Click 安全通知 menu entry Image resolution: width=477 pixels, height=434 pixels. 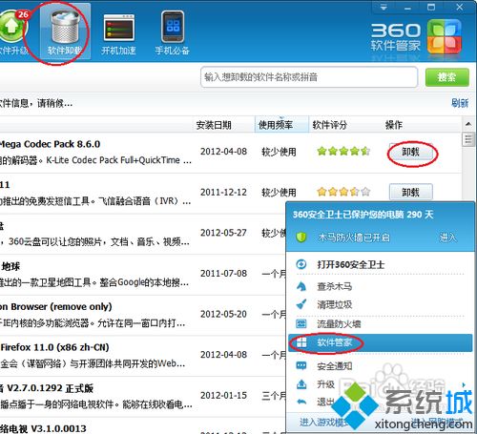tap(335, 366)
